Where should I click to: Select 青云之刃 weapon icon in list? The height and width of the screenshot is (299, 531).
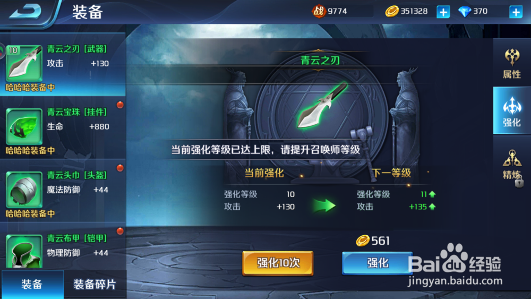coord(24,63)
